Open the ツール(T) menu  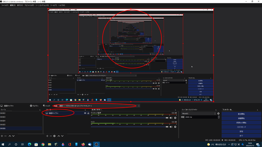click(53, 5)
